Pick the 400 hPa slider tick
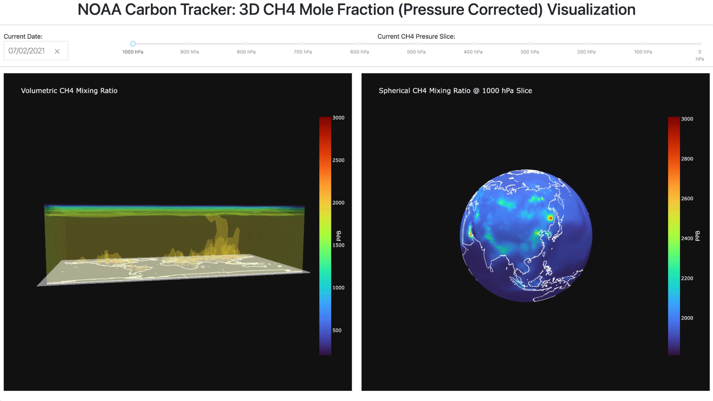The height and width of the screenshot is (401, 713). pos(473,44)
